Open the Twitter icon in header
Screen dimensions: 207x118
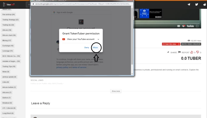click(197, 4)
